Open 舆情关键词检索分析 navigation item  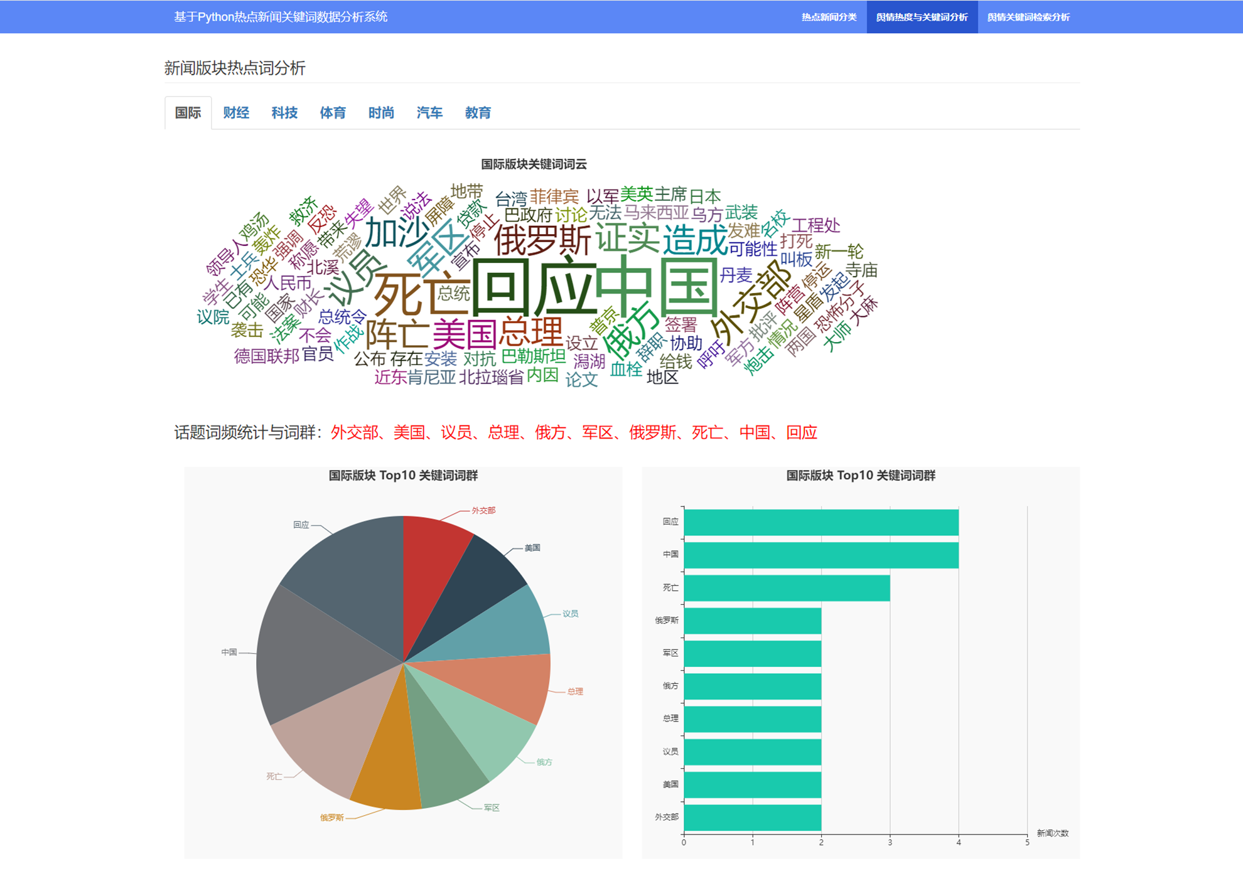1028,17
